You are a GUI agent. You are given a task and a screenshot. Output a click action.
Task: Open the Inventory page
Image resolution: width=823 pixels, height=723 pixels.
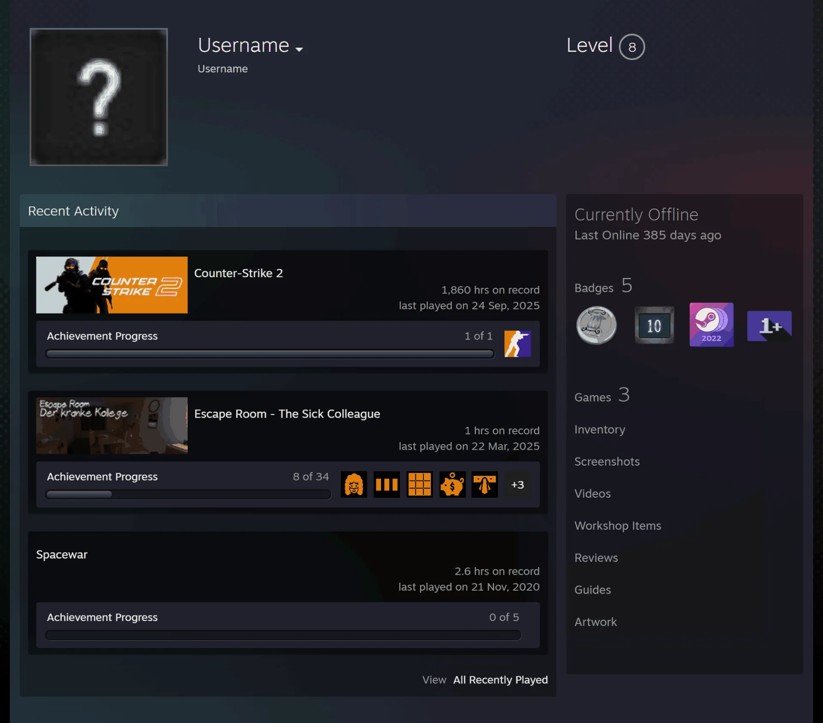pyautogui.click(x=600, y=429)
